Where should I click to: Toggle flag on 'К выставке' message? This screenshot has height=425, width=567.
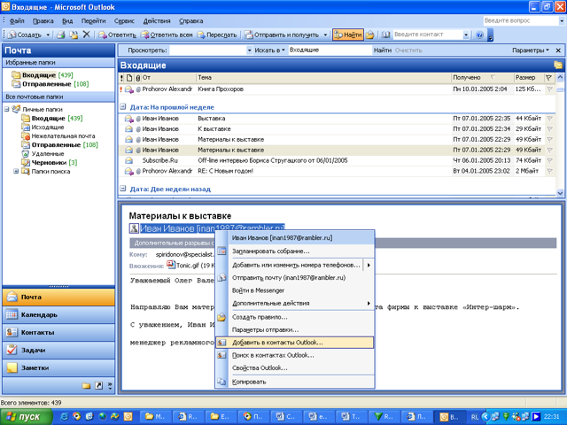coord(549,128)
